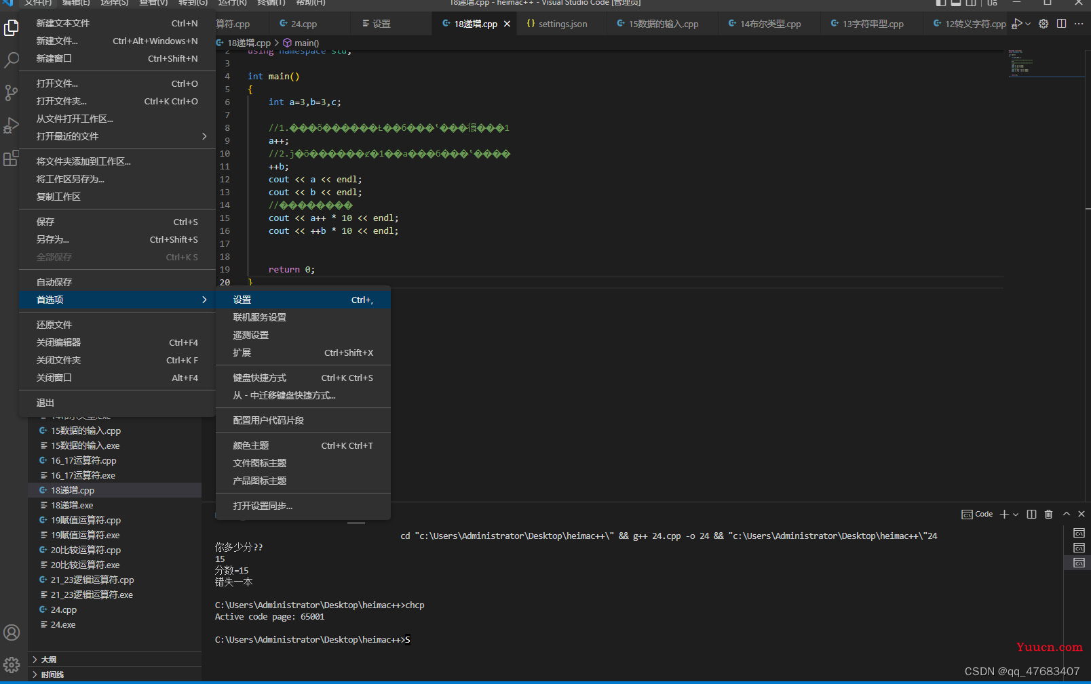
Task: Expand the 时间线 timeline section
Action: pos(115,675)
